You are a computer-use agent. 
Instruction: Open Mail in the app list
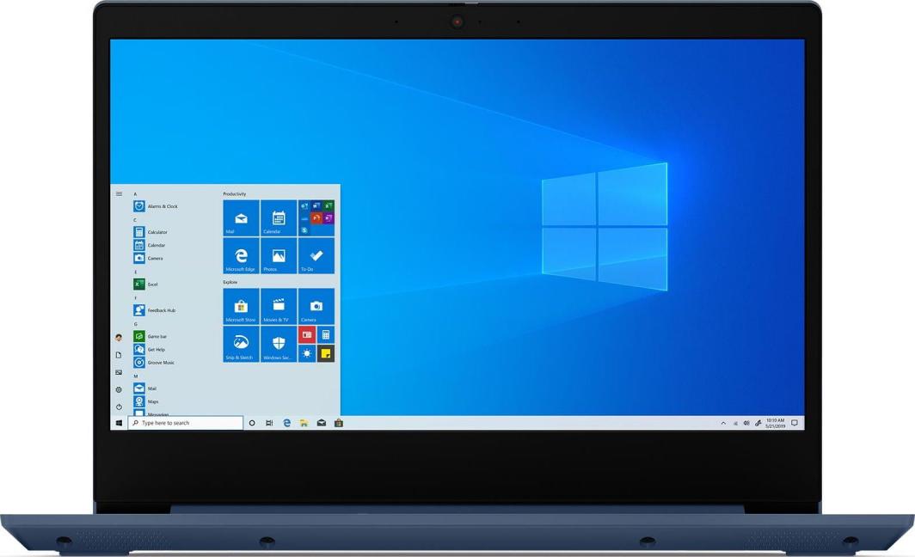click(144, 389)
